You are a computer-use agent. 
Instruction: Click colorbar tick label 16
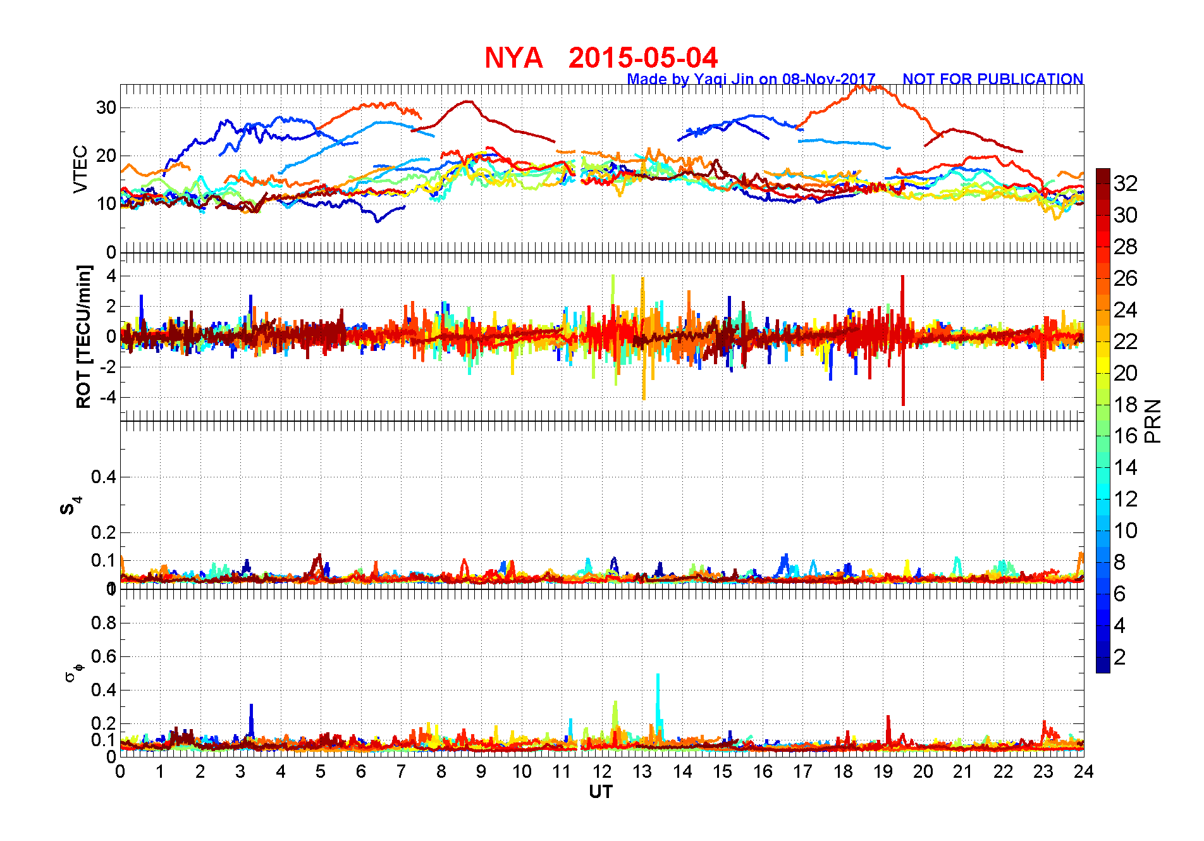pyautogui.click(x=1126, y=436)
